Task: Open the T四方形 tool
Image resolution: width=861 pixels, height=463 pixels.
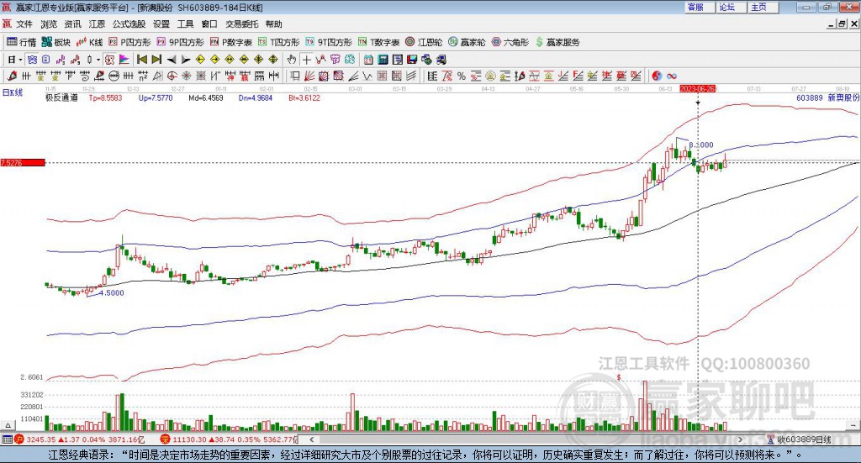Action: coord(279,42)
